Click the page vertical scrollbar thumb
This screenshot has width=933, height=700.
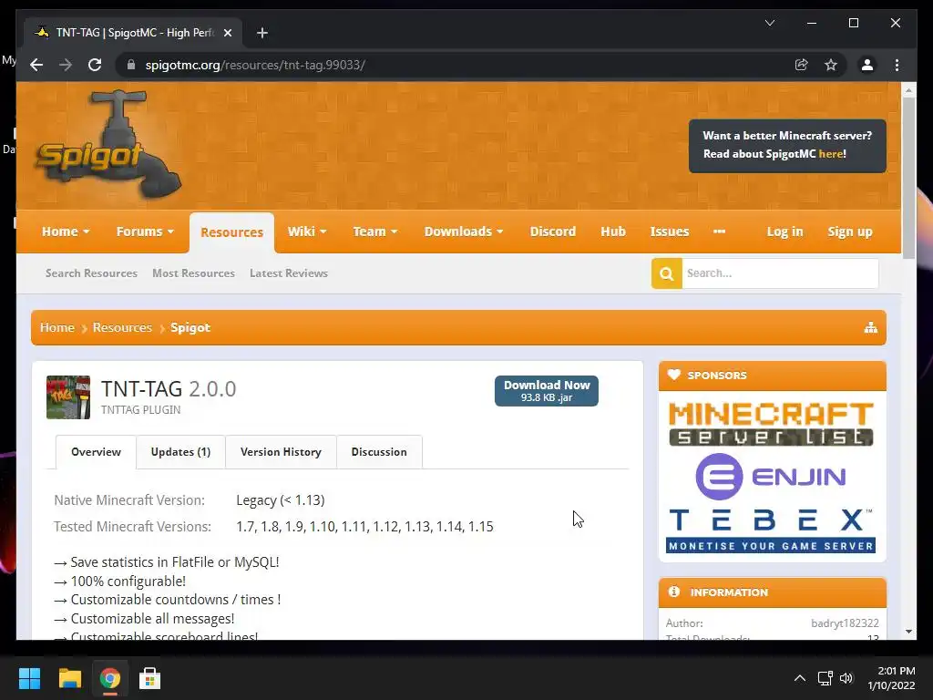click(908, 178)
